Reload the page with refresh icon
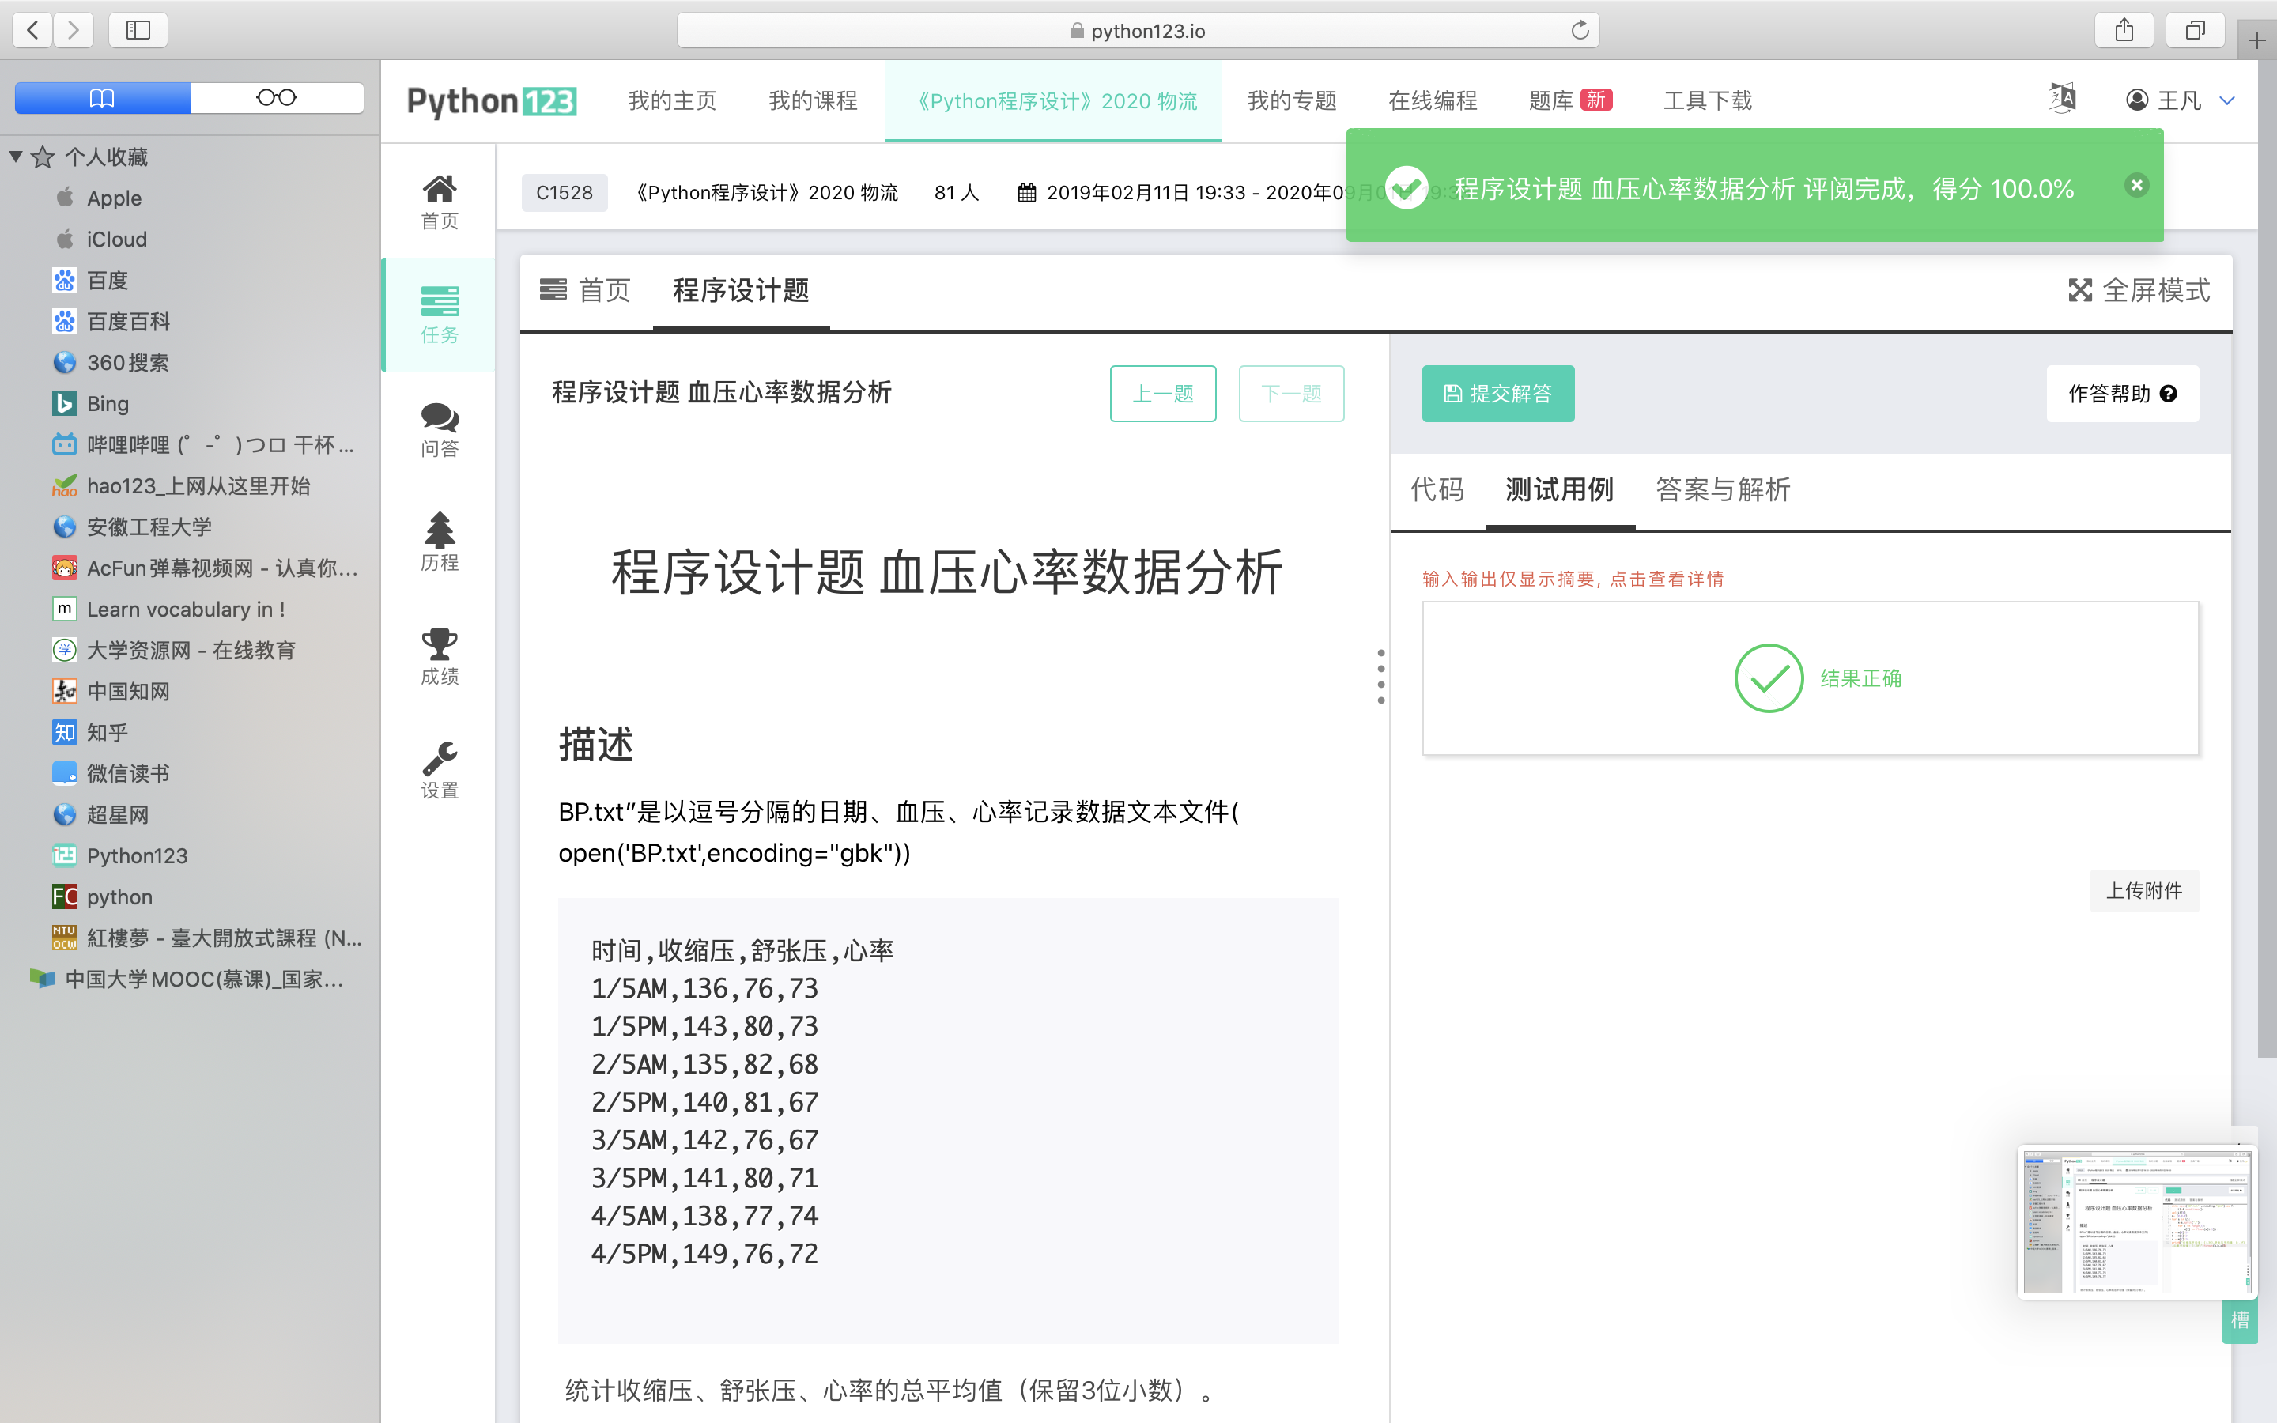Viewport: 2277px width, 1423px height. 1580,30
